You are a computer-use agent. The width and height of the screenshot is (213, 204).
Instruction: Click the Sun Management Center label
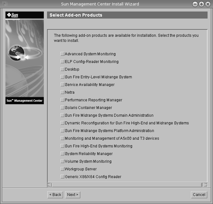24,101
